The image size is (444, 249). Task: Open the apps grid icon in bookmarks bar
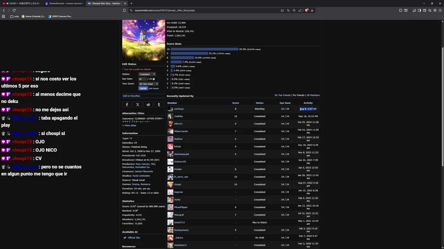3,16
